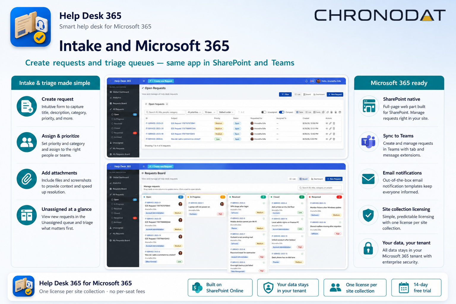Expand My Requests in Requests Board sidebar
The height and width of the screenshot is (304, 456).
click(136, 234)
